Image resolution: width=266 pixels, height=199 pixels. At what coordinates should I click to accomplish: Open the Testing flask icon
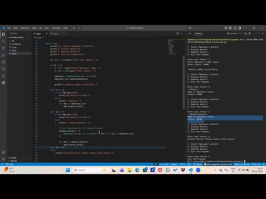tap(3, 76)
